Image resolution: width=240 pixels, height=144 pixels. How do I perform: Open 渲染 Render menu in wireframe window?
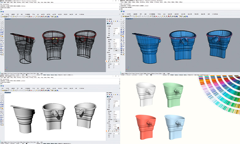point(45,3)
